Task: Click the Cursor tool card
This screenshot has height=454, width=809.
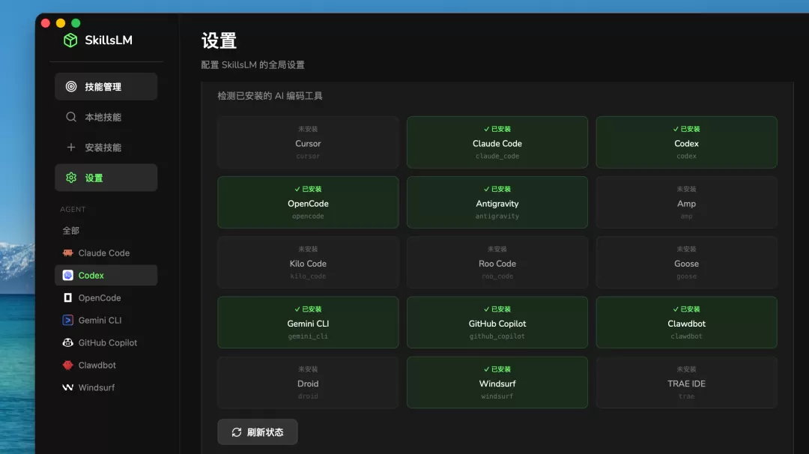Action: 308,142
